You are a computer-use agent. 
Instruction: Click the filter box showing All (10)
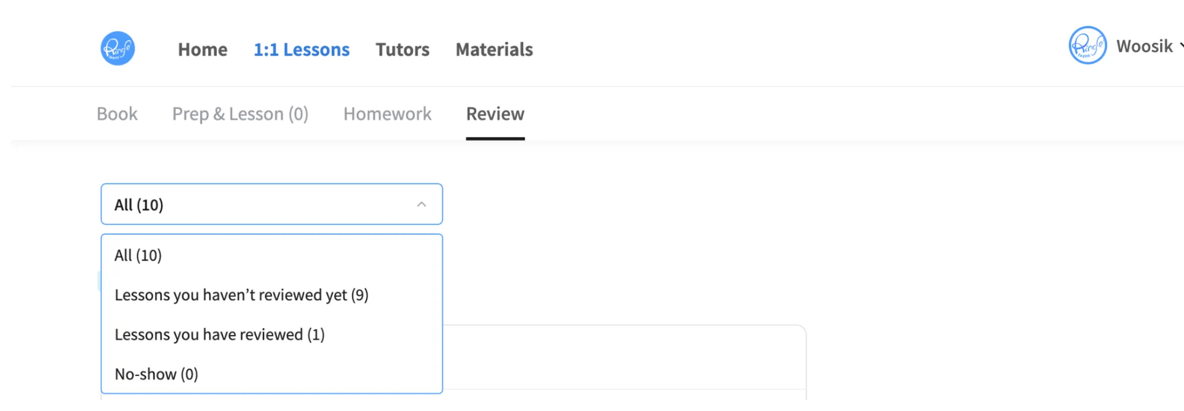(x=254, y=205)
